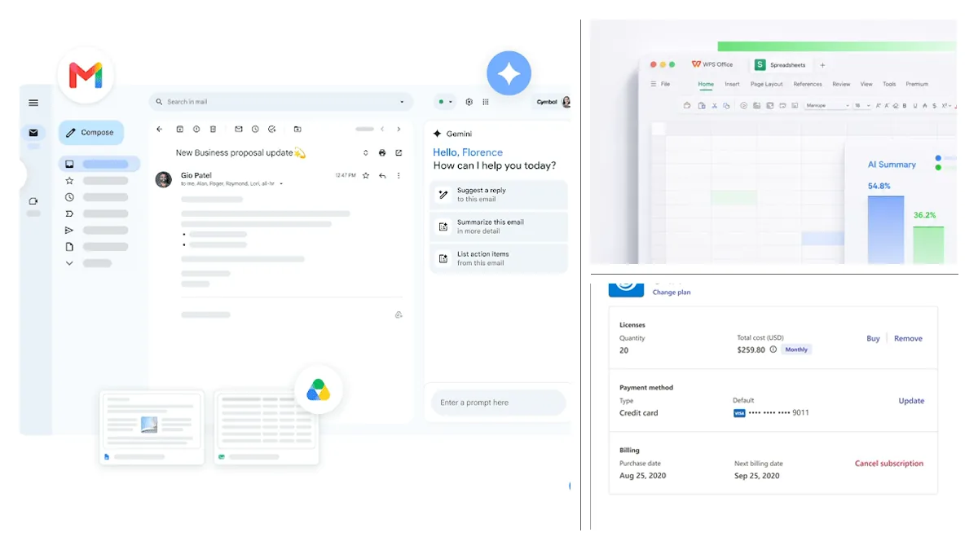Click the Gemini sparkle button at top
Viewport: 978px width, 550px height.
(x=509, y=74)
